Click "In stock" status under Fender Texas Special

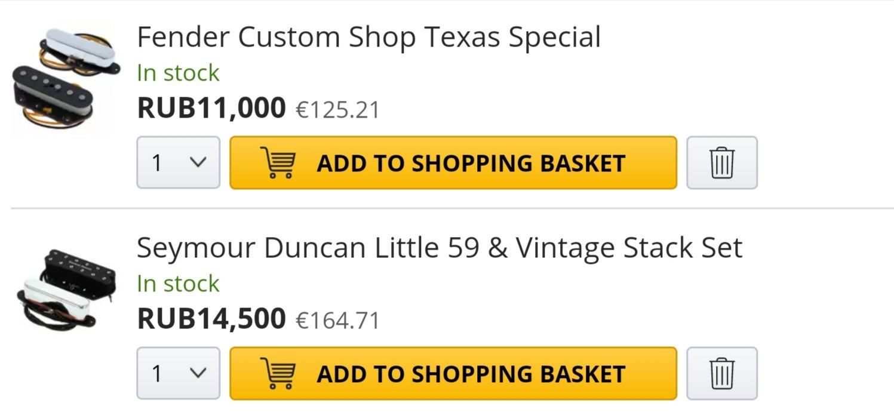coord(178,73)
